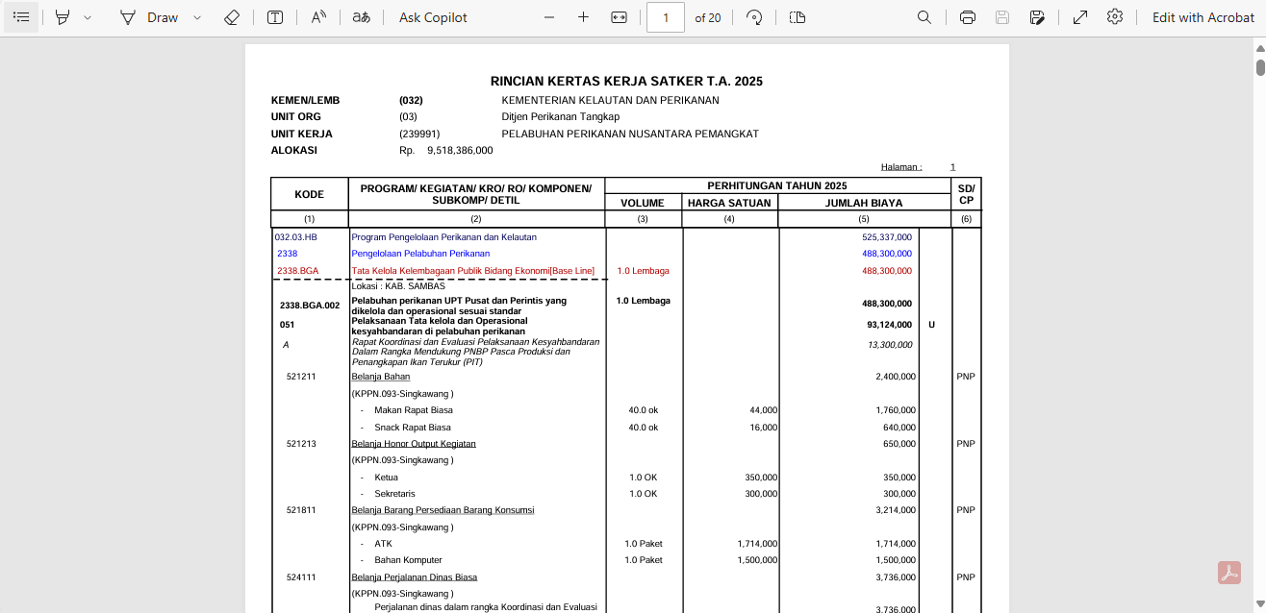Open the Find search icon

click(x=924, y=17)
